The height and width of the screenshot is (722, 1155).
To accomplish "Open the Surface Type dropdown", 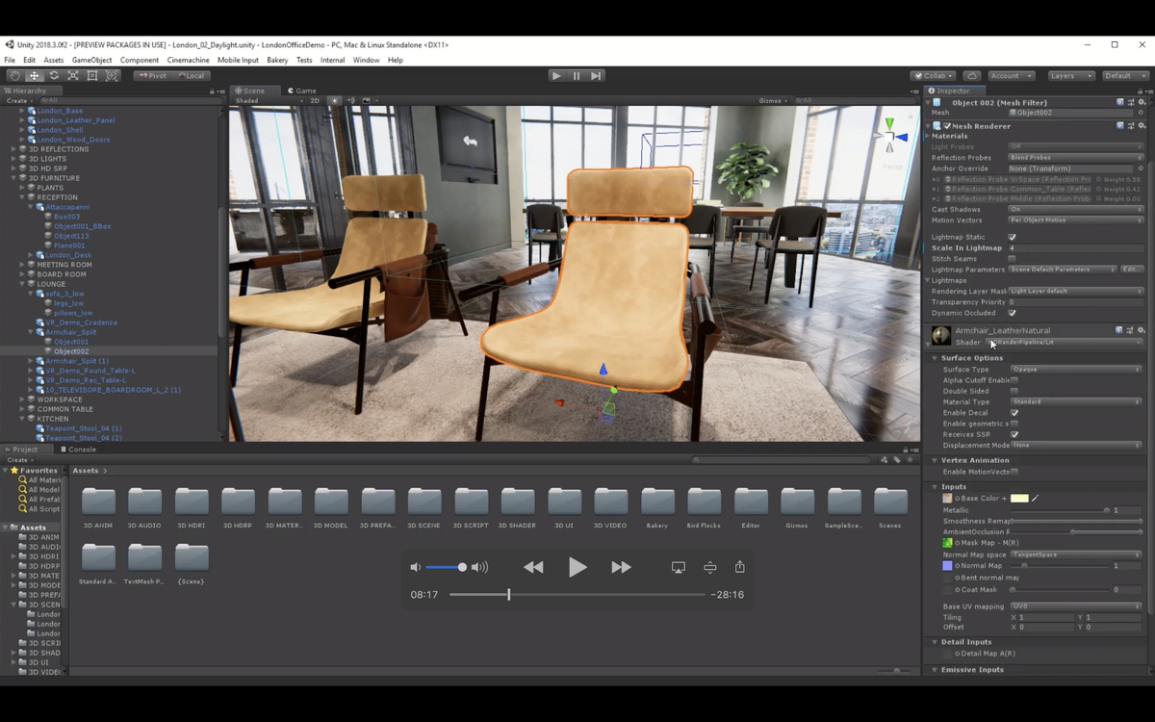I will tap(1075, 370).
